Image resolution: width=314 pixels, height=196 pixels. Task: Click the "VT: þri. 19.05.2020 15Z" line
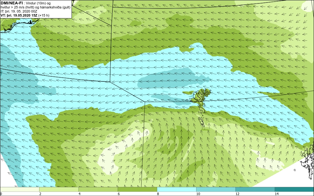[19, 15]
